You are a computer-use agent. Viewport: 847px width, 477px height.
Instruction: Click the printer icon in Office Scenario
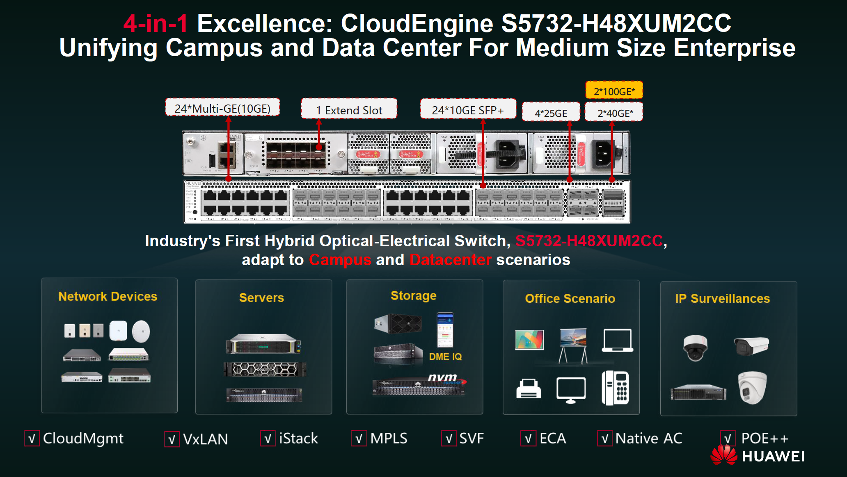[528, 388]
